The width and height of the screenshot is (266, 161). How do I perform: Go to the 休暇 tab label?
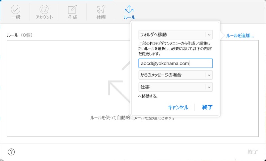(x=101, y=17)
